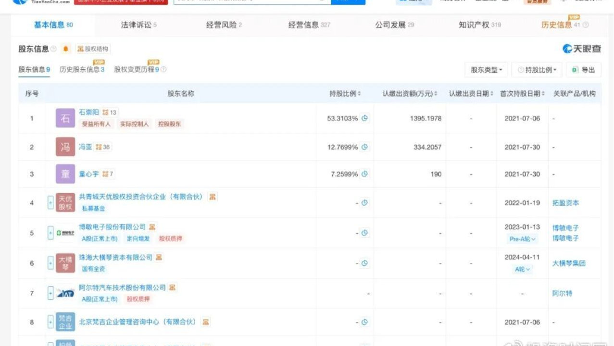
Task: Open related product 阿尔特
Action: tap(562, 293)
